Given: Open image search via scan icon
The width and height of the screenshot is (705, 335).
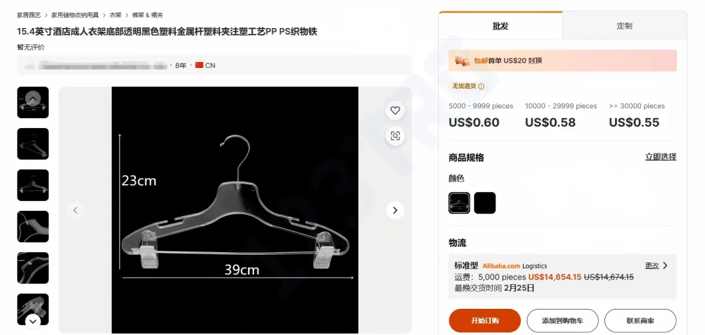Looking at the screenshot, I should coord(395,136).
